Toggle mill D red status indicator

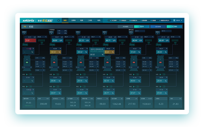click(x=107, y=62)
